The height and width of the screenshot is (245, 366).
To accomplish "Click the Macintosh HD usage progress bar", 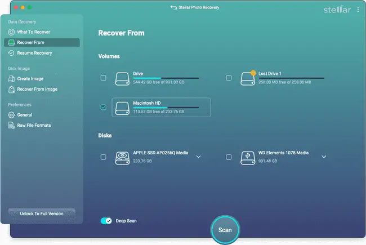I will click(166, 108).
